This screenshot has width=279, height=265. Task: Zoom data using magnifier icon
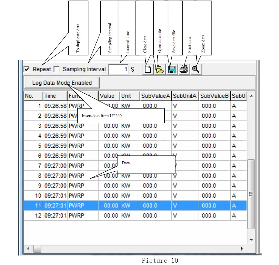[x=196, y=69]
